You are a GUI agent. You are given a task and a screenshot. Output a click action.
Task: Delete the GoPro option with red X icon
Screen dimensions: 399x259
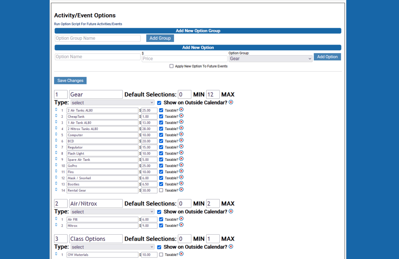(181, 165)
